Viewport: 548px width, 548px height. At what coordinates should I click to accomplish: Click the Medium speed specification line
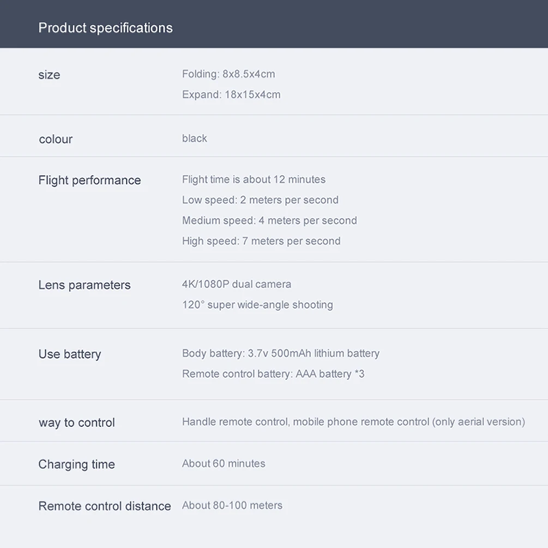269,221
